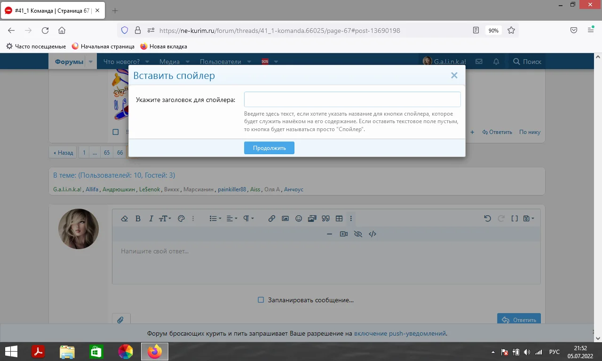602x361 pixels.
Task: Check the Запланировать сообщение checkbox
Action: 261,300
